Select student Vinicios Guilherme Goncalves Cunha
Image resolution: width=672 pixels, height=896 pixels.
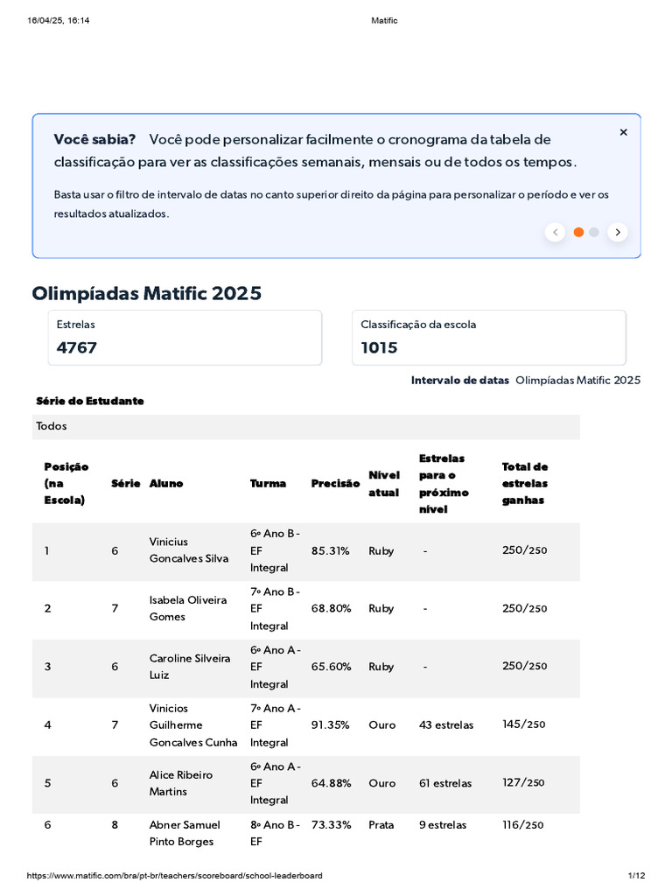click(x=193, y=724)
